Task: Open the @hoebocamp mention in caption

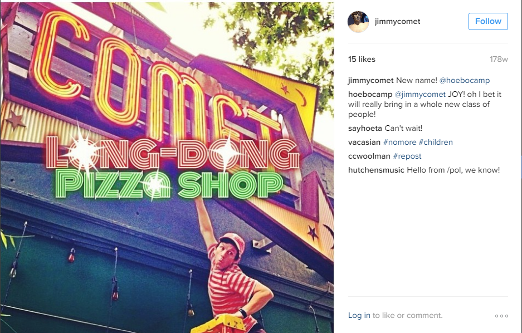Action: click(465, 80)
